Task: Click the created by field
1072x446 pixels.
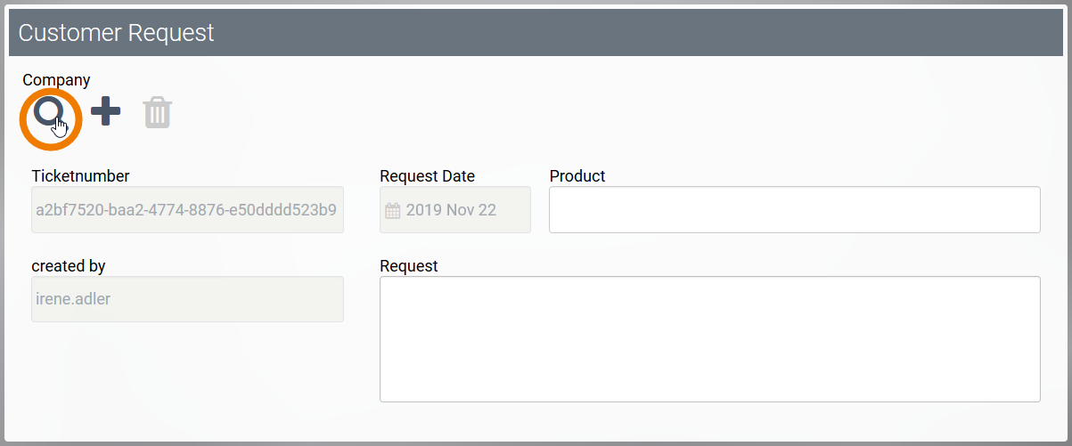Action: point(187,299)
